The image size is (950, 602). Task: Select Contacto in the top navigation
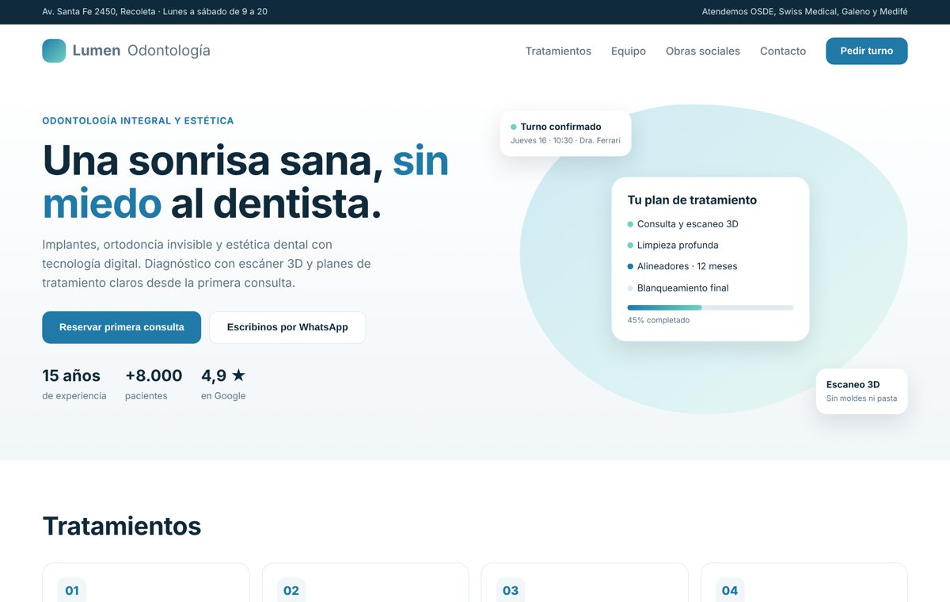783,51
